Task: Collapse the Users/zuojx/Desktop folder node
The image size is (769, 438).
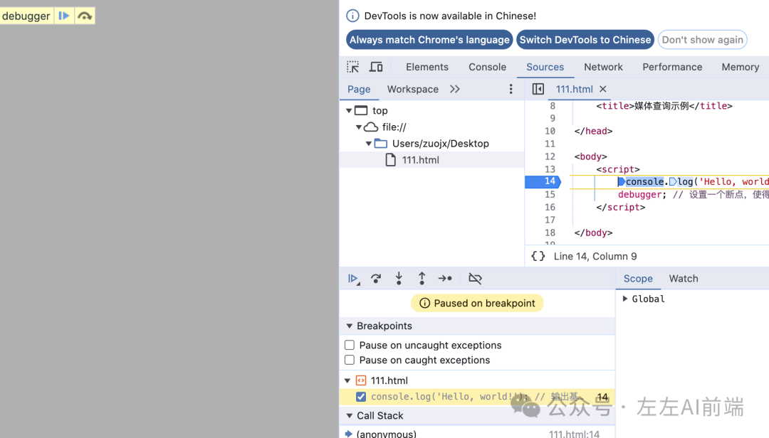Action: (368, 144)
